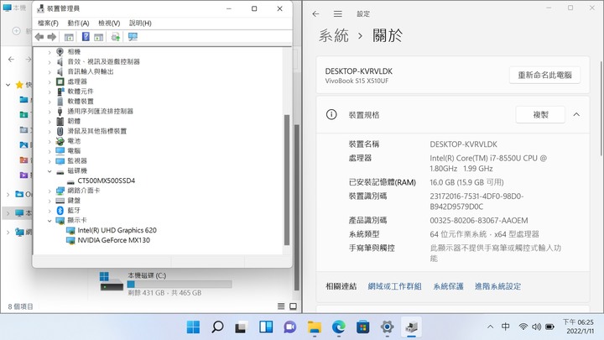
Task: Go back in Settings window
Action: point(316,14)
